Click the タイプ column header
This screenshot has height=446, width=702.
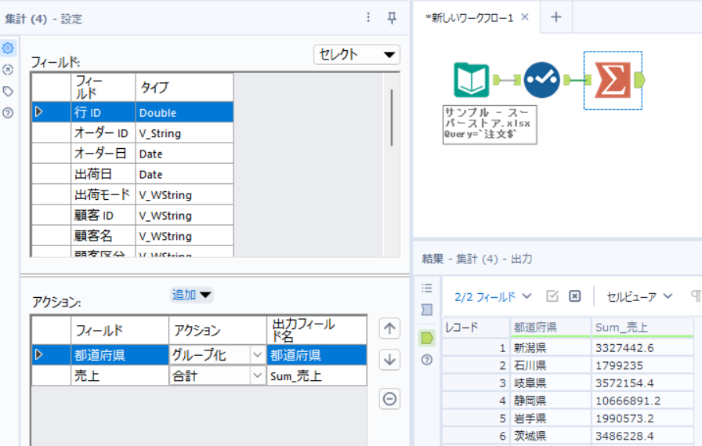(184, 87)
